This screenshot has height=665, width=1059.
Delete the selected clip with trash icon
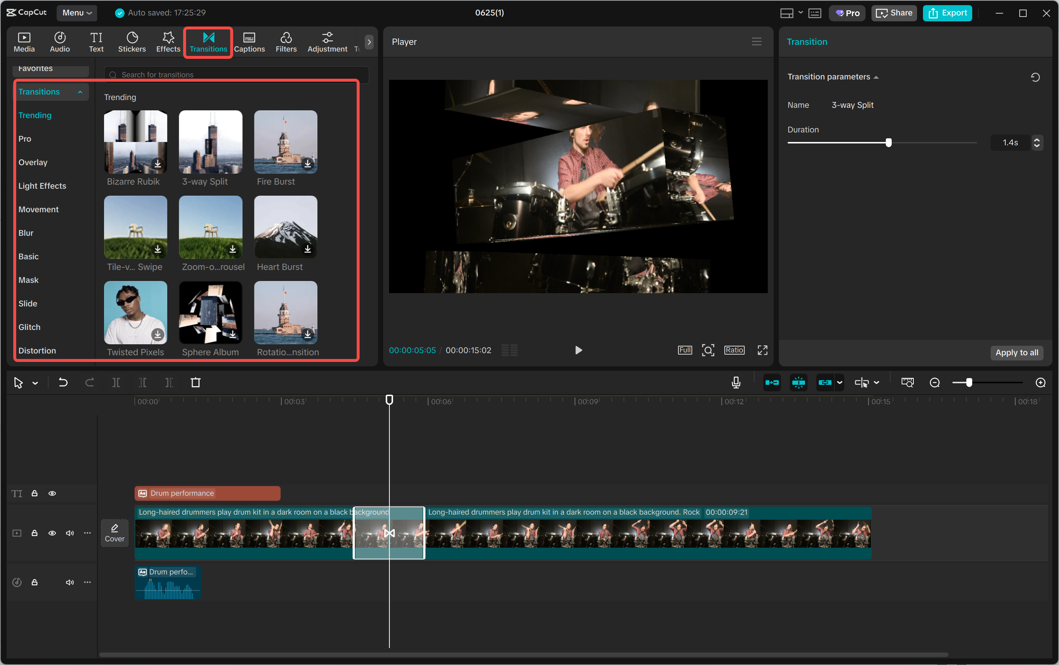(196, 382)
